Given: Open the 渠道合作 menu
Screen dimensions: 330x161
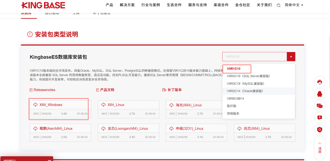Looking at the screenshot, I should [221, 5].
